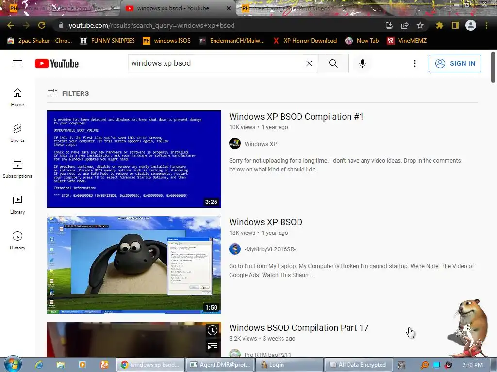This screenshot has height=372, width=497.
Task: Open the 'Windows XP BSOD' video title
Action: (x=265, y=222)
